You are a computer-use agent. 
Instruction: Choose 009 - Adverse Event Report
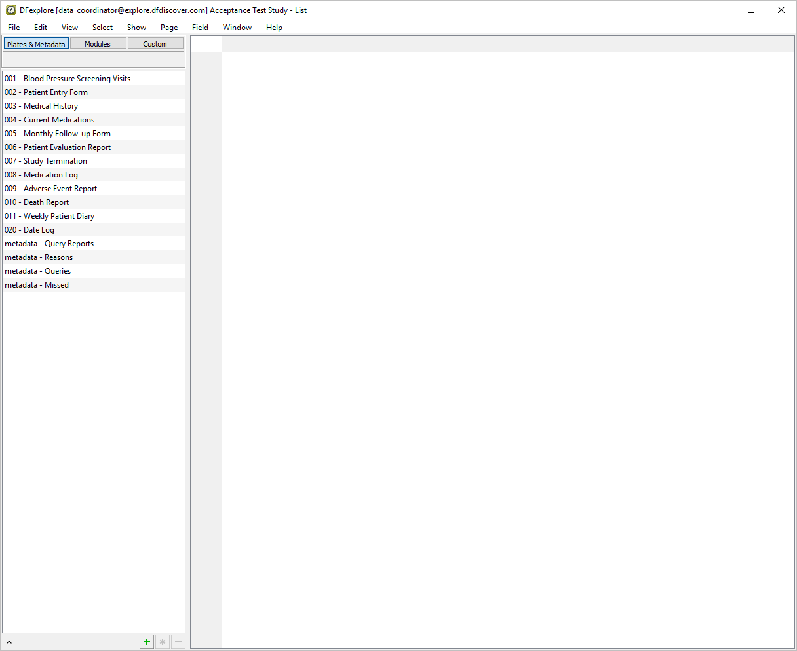tap(51, 189)
